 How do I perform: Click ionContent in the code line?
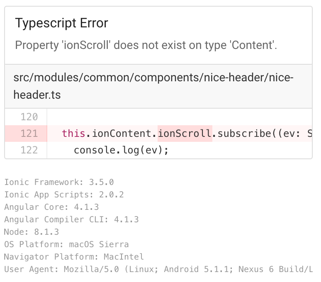122,134
